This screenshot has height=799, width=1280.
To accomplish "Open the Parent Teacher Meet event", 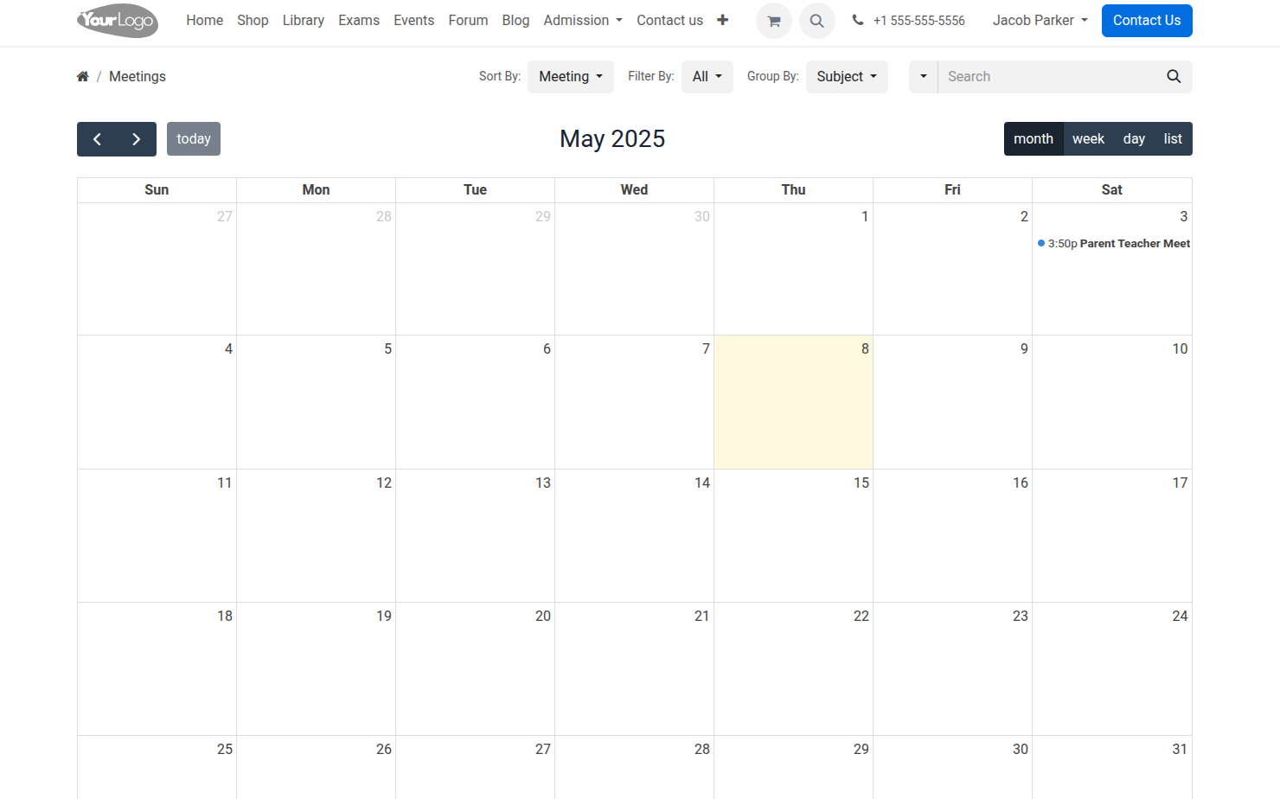I will tap(1116, 244).
